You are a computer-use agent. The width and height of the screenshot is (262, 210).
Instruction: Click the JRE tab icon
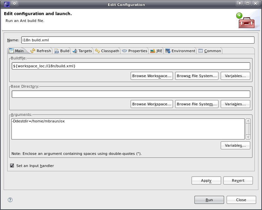click(x=153, y=51)
